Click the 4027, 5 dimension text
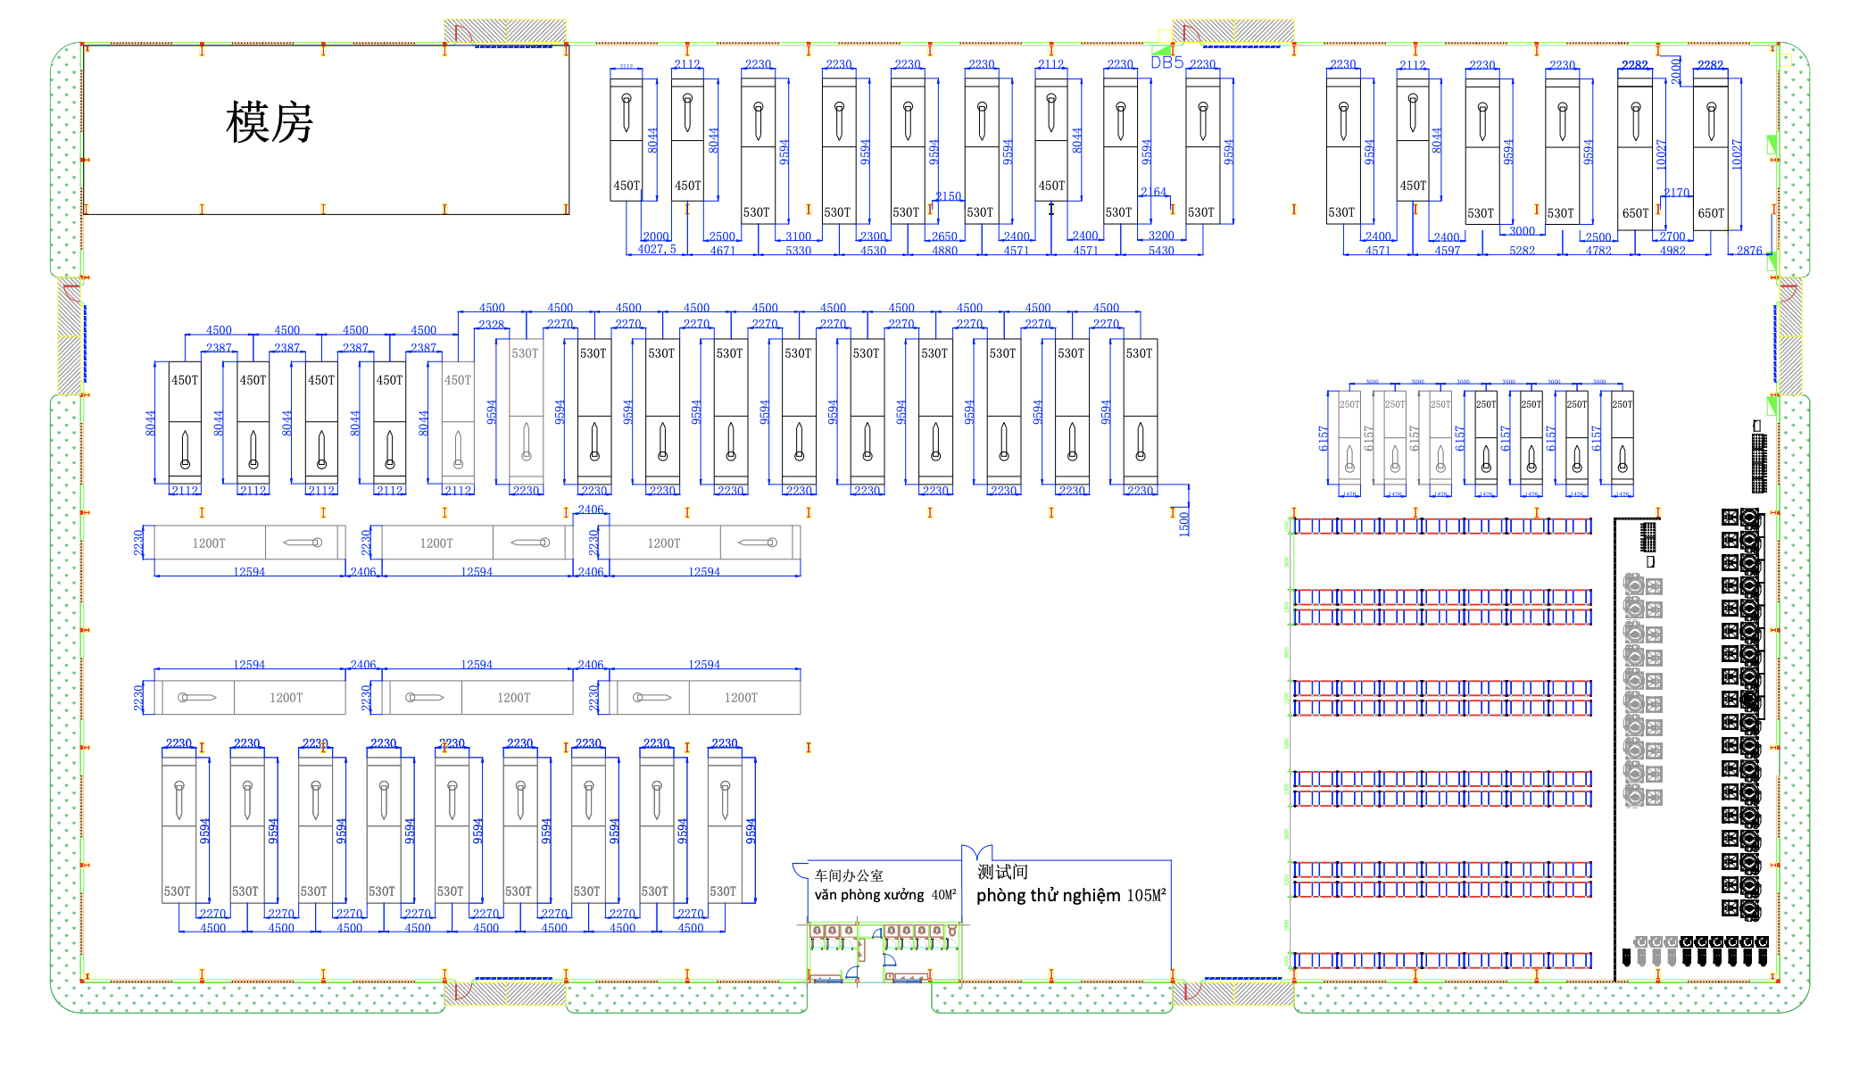This screenshot has width=1851, height=1069. click(x=656, y=250)
